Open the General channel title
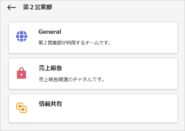 tap(50, 32)
